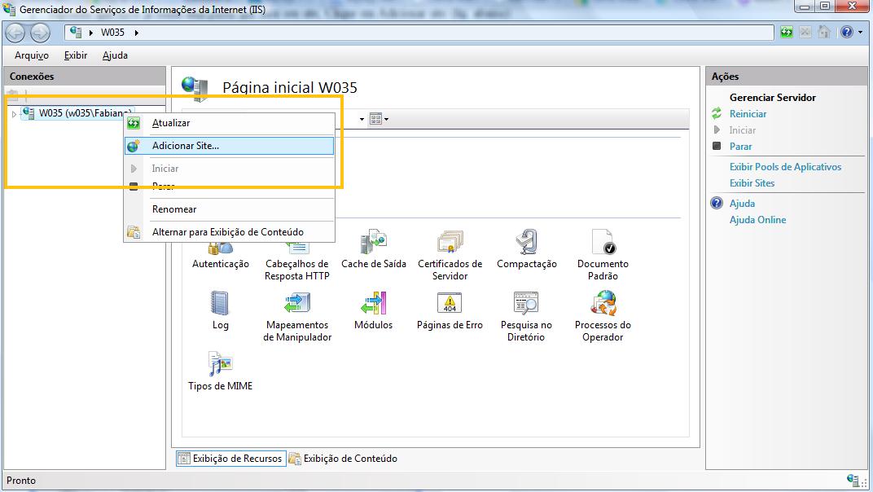Viewport: 873px width, 492px height.
Task: Click the Conexões panel header
Action: pyautogui.click(x=85, y=77)
